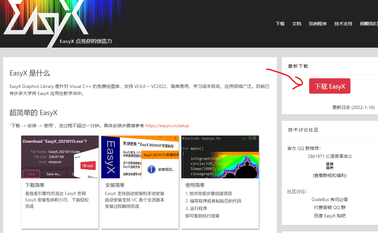Click the text 自动安装支持 VC 各个主流版本
The image size is (378, 233).
[x=135, y=200]
